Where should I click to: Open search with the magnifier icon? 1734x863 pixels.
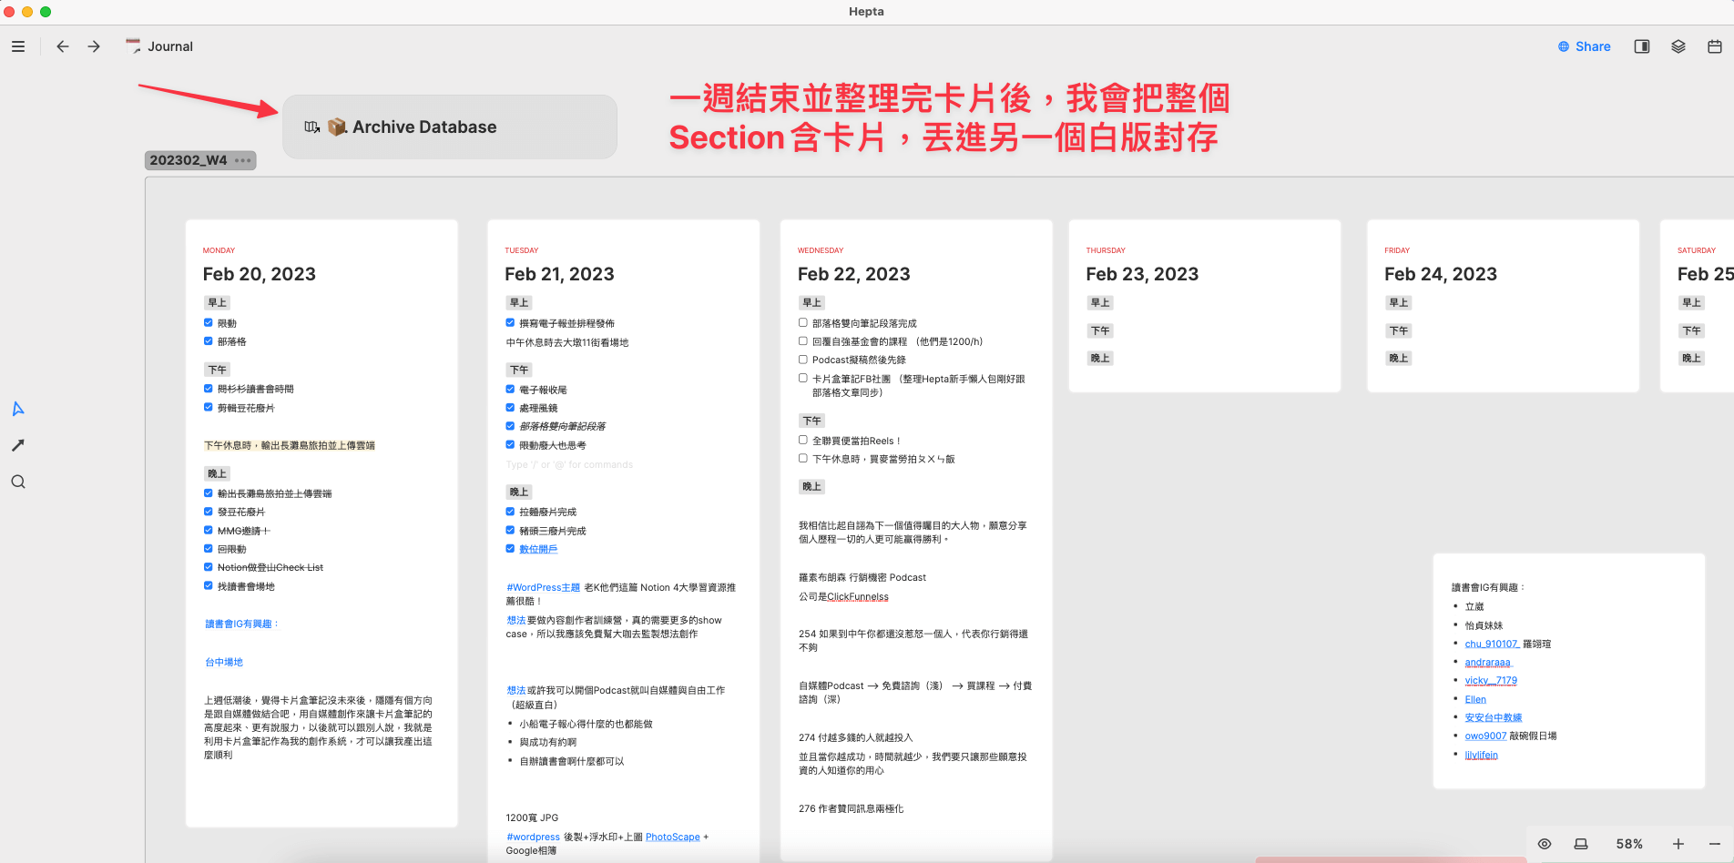tap(18, 482)
